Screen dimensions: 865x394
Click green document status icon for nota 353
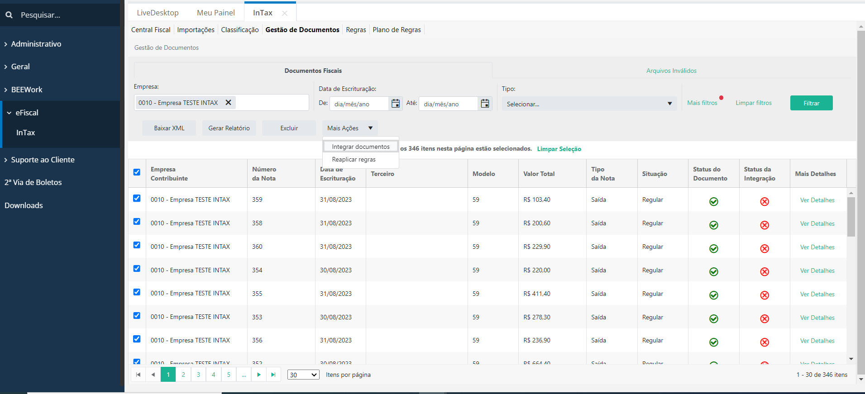(x=714, y=318)
